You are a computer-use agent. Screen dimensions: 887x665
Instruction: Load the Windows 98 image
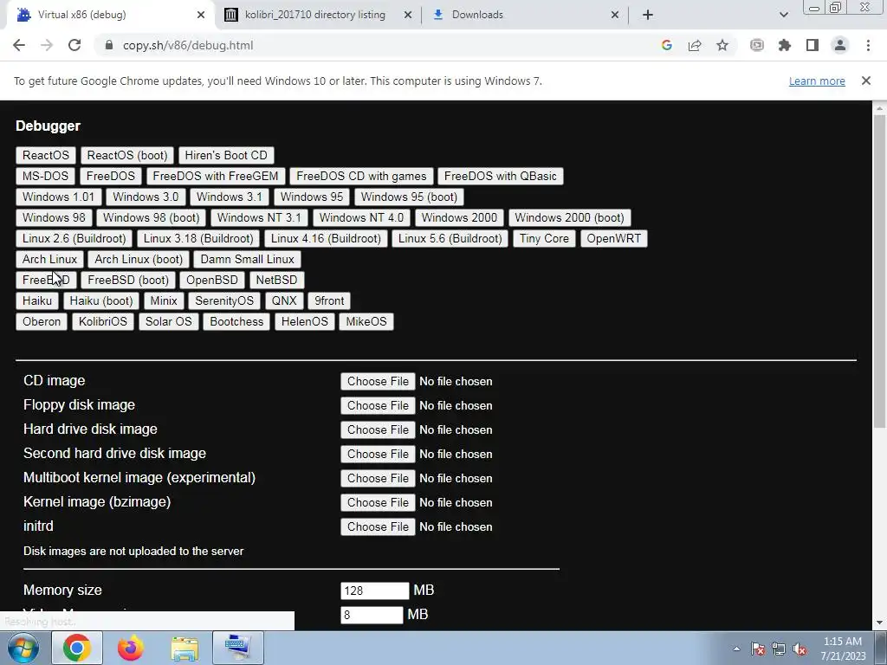54,217
